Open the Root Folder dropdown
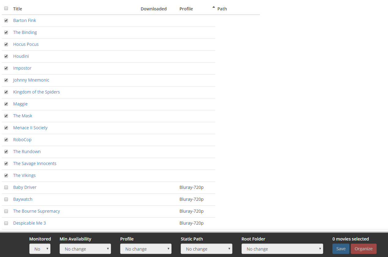This screenshot has width=388, height=257. point(282,249)
